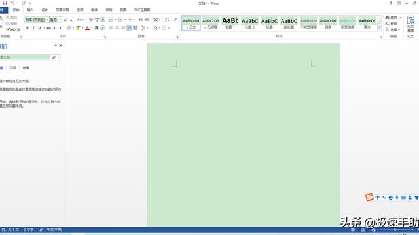Screen dimensions: 419x235
Task: Select distributed alignment button
Action: 136,28
